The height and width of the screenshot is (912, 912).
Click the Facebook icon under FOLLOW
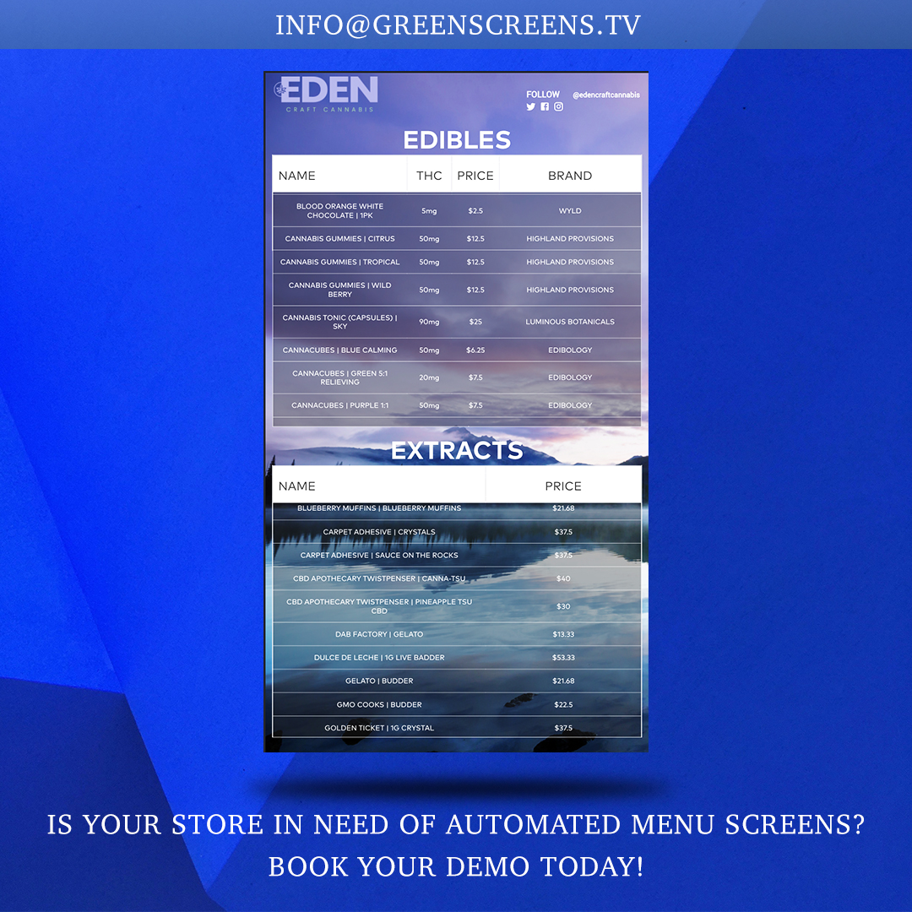[545, 106]
